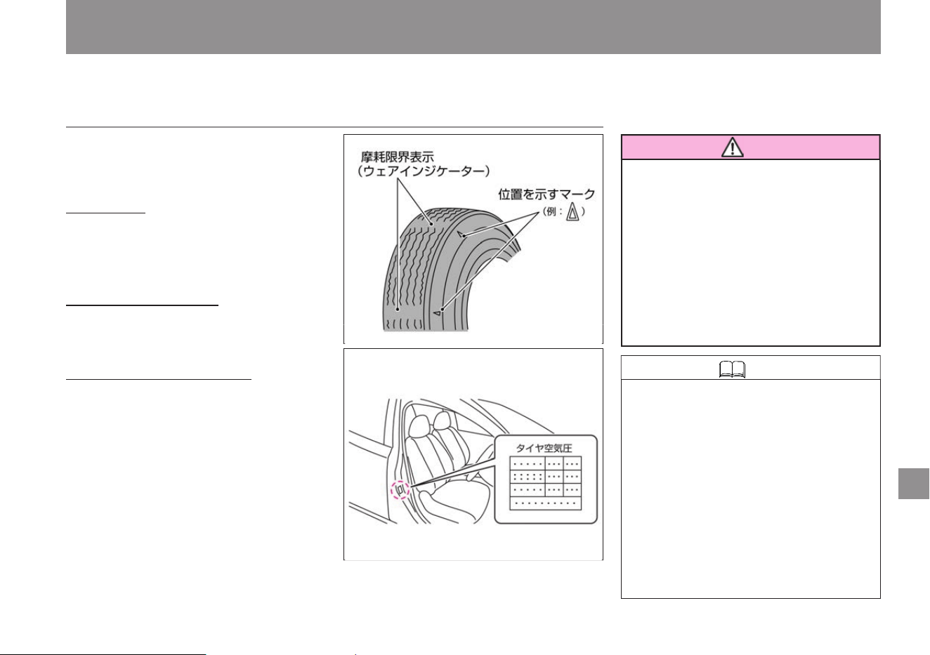Click the tire pressure table graphic
This screenshot has width=930, height=655.
click(x=546, y=483)
